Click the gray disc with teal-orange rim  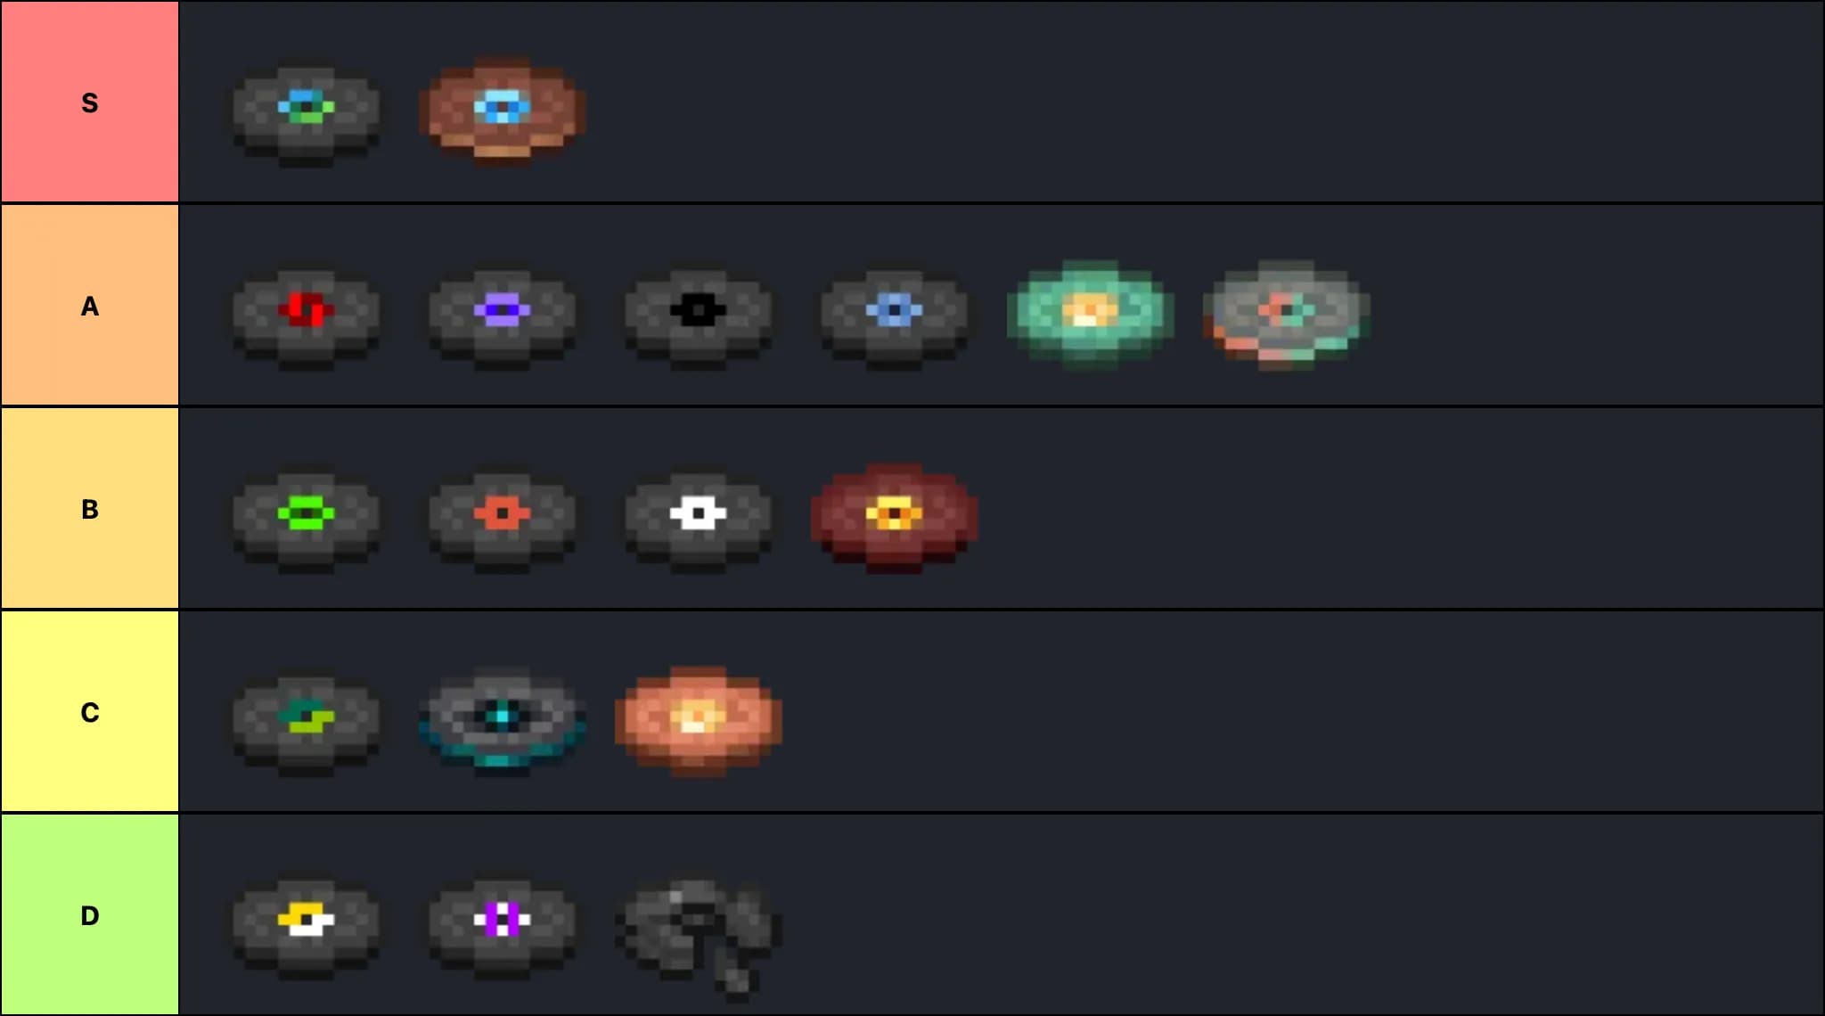tap(1286, 314)
